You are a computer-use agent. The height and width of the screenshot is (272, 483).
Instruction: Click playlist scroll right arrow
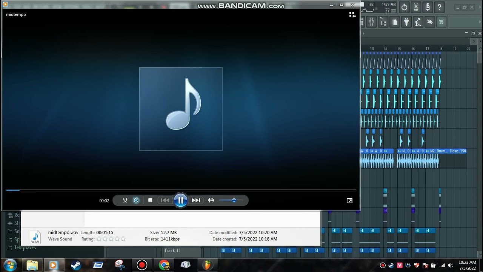click(x=474, y=41)
